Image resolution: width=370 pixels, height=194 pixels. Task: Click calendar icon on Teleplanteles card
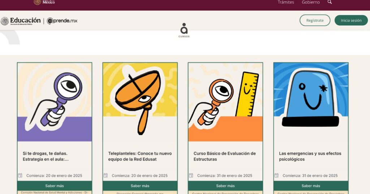tap(106, 175)
